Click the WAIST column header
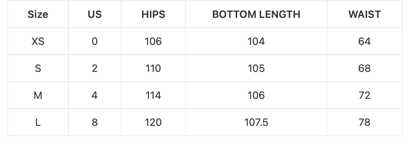 click(364, 14)
